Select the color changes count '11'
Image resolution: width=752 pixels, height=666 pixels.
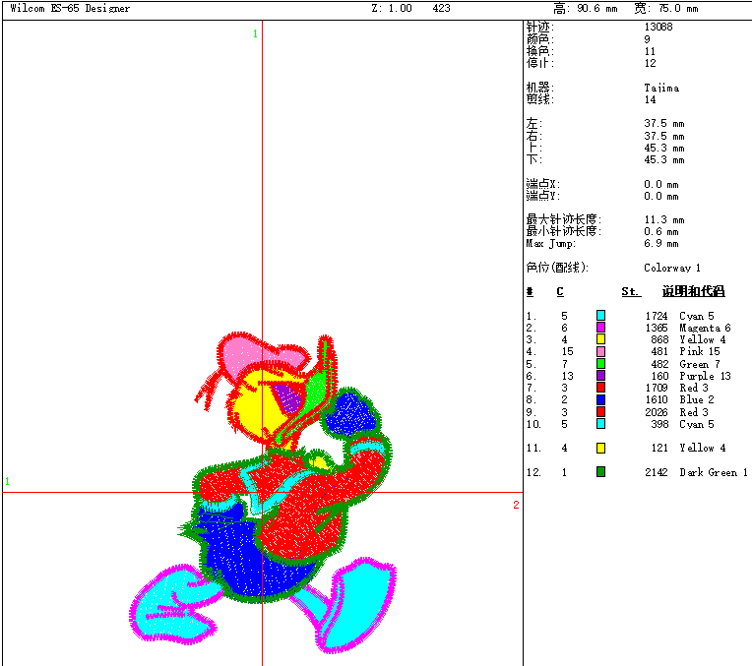click(x=650, y=51)
